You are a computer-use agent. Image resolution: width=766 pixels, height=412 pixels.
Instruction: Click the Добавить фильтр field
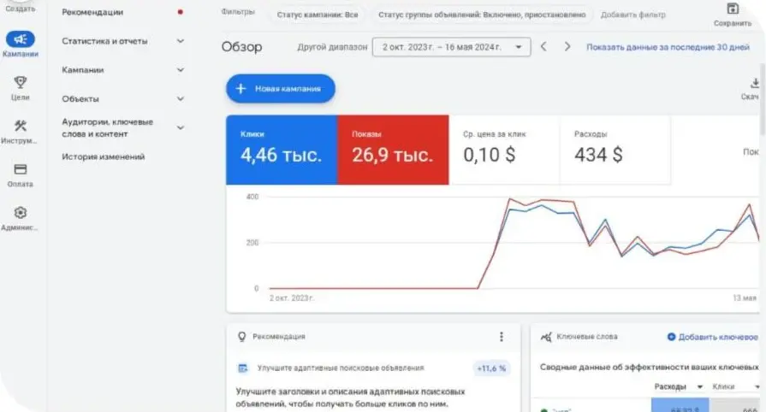point(632,15)
